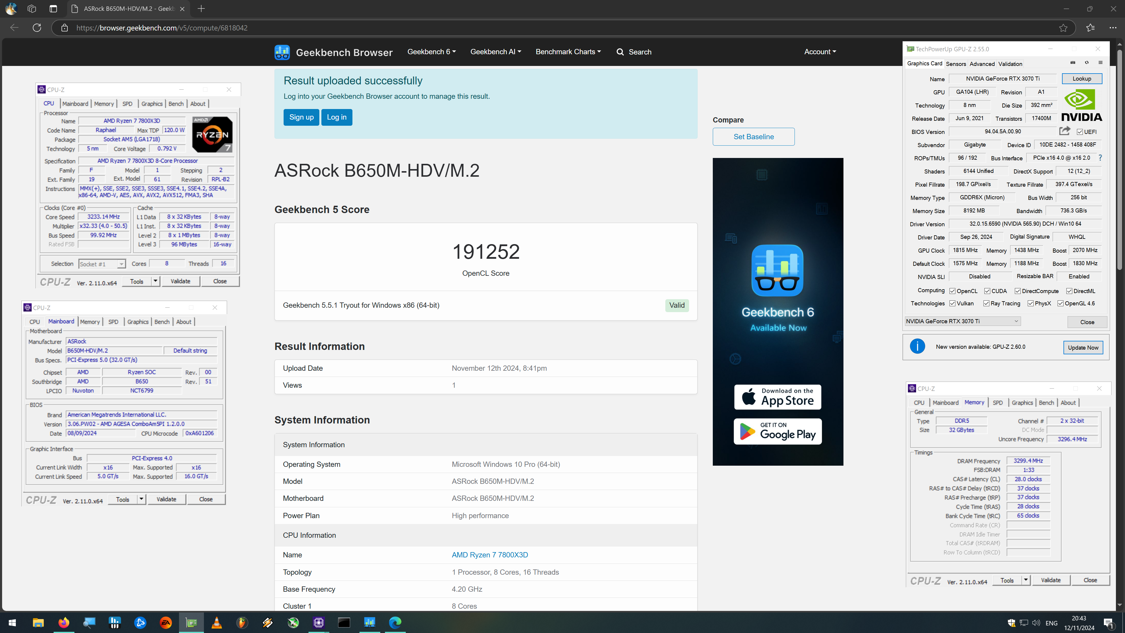Open GPU selector dropdown in GPU-Z
The image size is (1125, 633).
click(962, 321)
